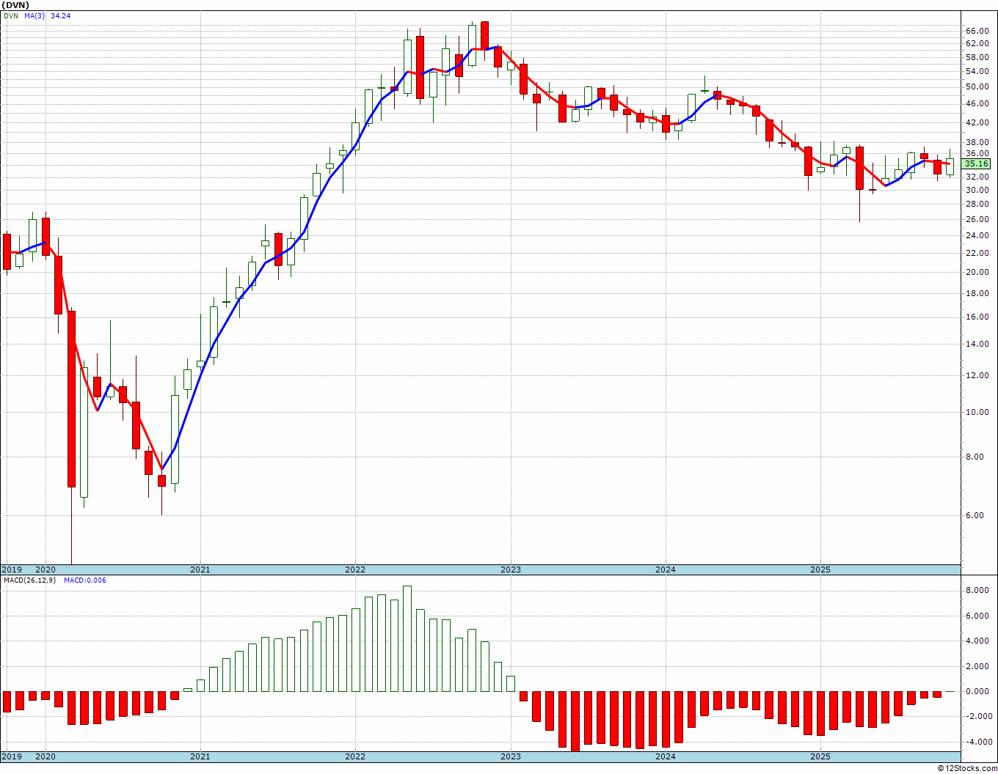Image resolution: width=998 pixels, height=774 pixels.
Task: Select the green DVN legend label
Action: click(x=10, y=15)
